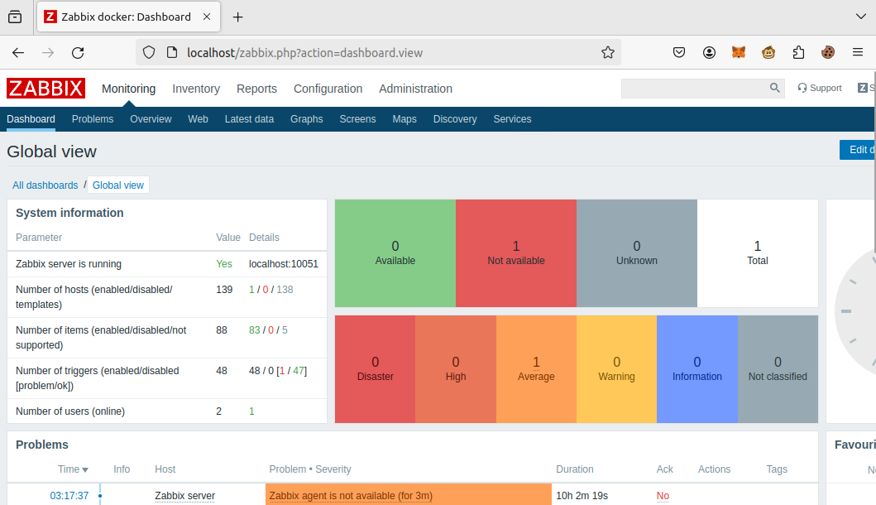Click the System information widget title

click(69, 213)
